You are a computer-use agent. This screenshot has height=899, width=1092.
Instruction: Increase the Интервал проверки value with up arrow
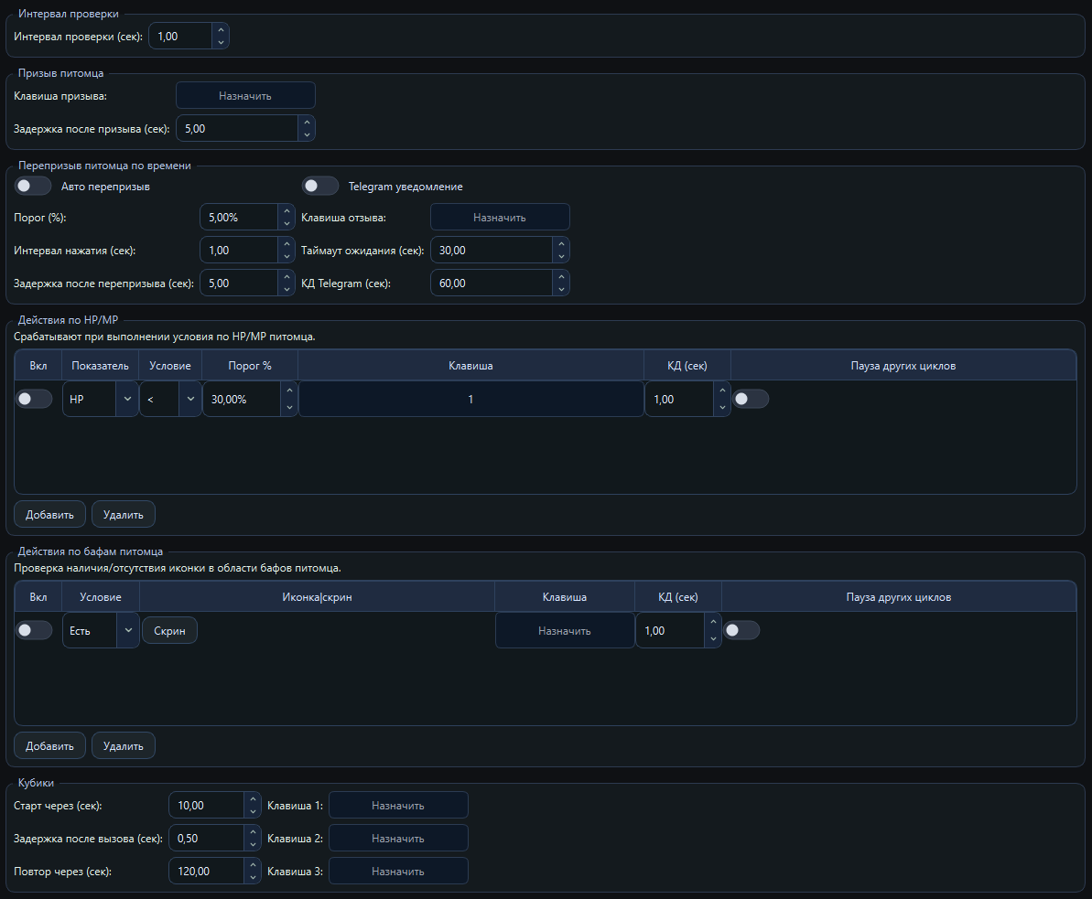[220, 30]
